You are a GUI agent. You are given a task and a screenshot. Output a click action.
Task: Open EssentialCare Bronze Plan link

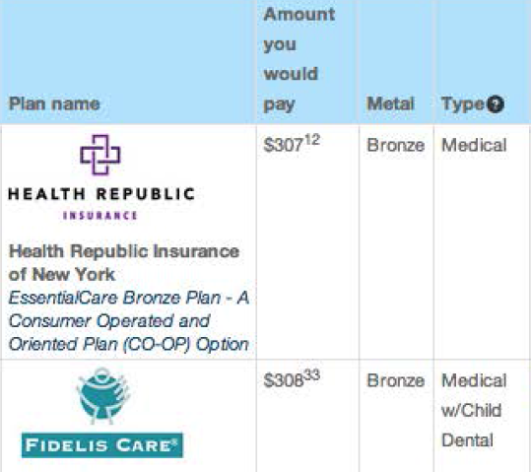[x=129, y=321]
